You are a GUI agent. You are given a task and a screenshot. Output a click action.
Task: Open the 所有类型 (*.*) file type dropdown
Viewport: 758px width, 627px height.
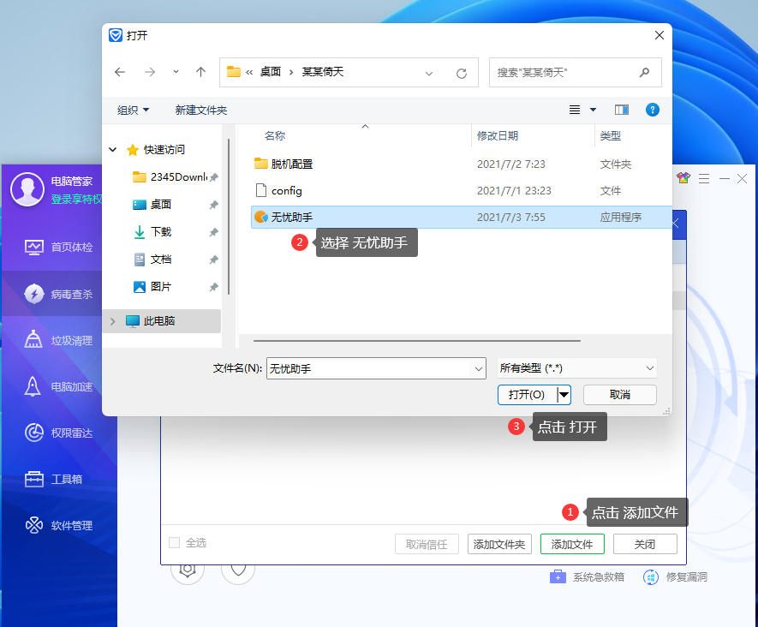[x=577, y=368]
